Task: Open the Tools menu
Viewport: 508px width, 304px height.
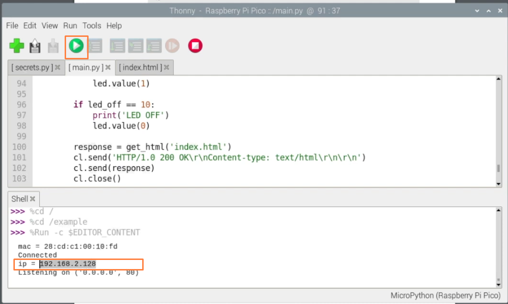Action: (91, 26)
